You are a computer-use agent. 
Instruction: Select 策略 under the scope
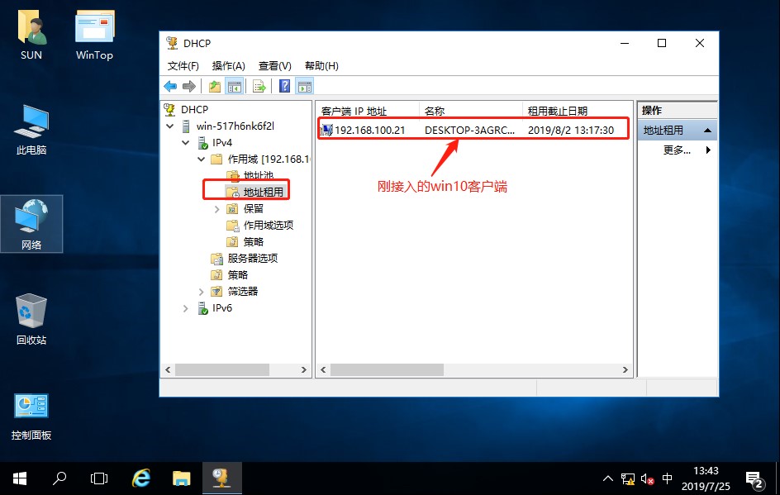click(253, 242)
